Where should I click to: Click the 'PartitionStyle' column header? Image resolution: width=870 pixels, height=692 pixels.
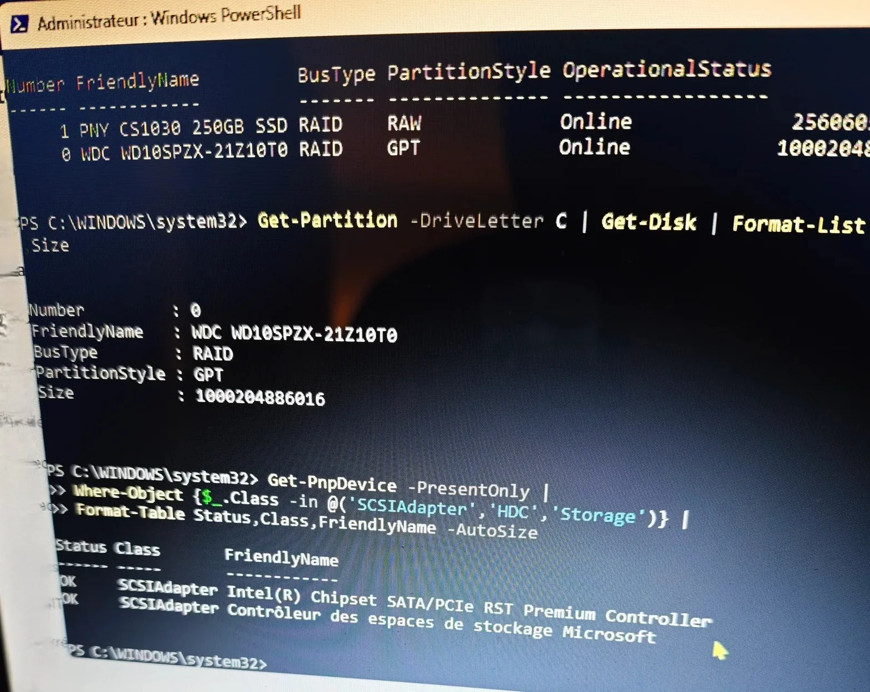[x=469, y=72]
